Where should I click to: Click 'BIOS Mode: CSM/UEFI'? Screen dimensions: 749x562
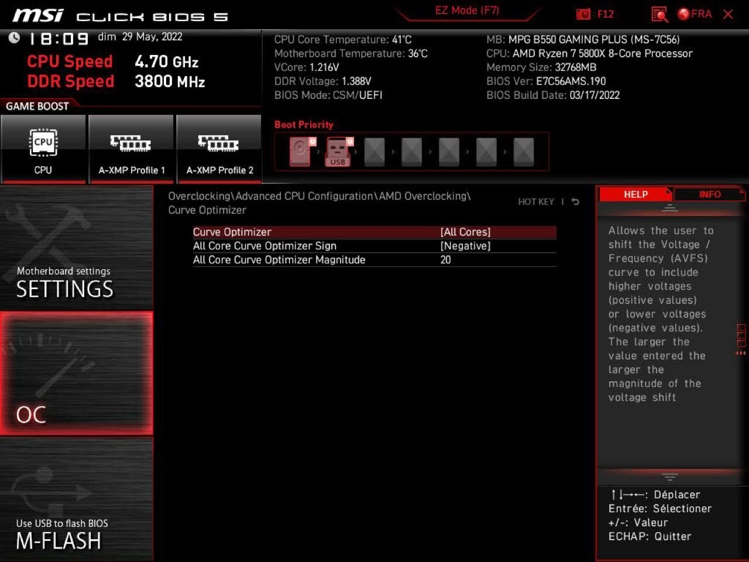[328, 95]
